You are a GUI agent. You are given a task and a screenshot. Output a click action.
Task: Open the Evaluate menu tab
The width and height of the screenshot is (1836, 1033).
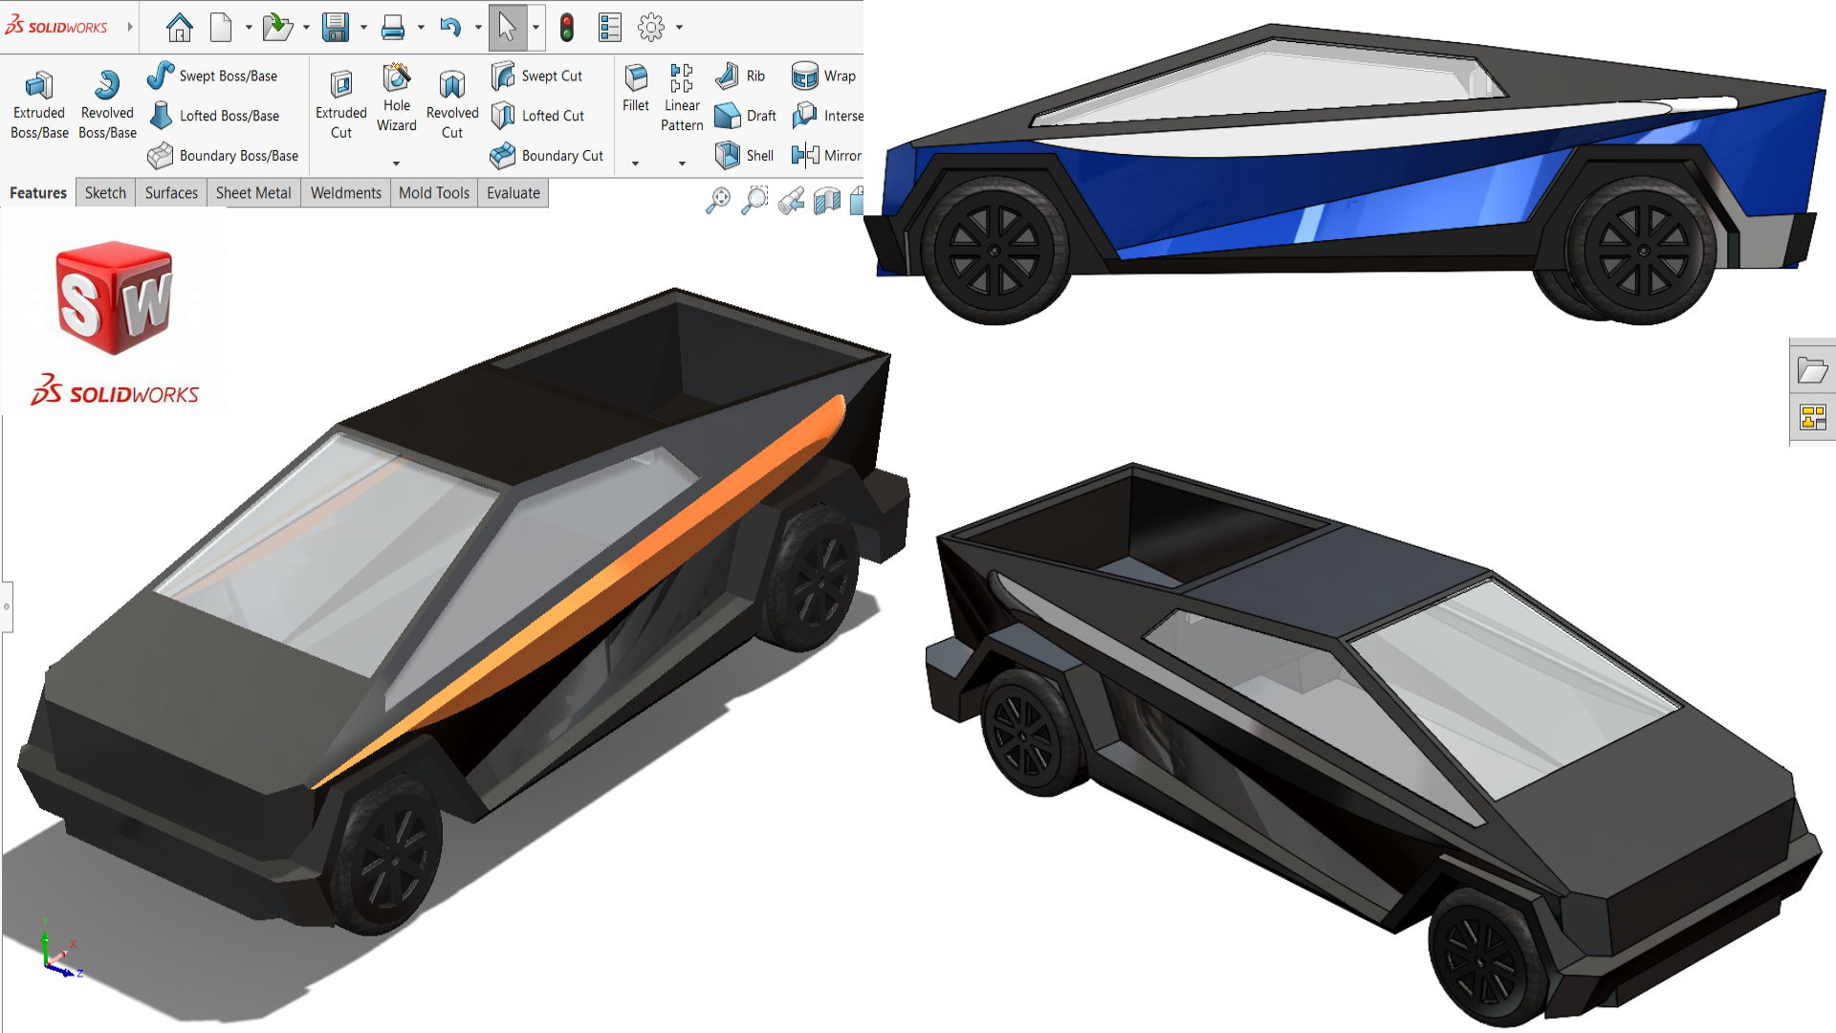514,191
